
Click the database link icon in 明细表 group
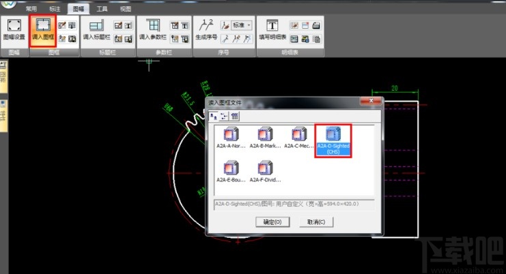click(x=305, y=39)
